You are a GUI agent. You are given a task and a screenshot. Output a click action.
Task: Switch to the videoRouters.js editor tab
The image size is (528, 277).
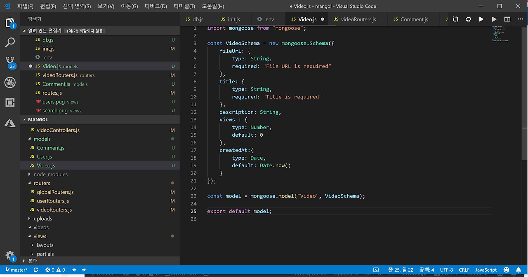[358, 19]
